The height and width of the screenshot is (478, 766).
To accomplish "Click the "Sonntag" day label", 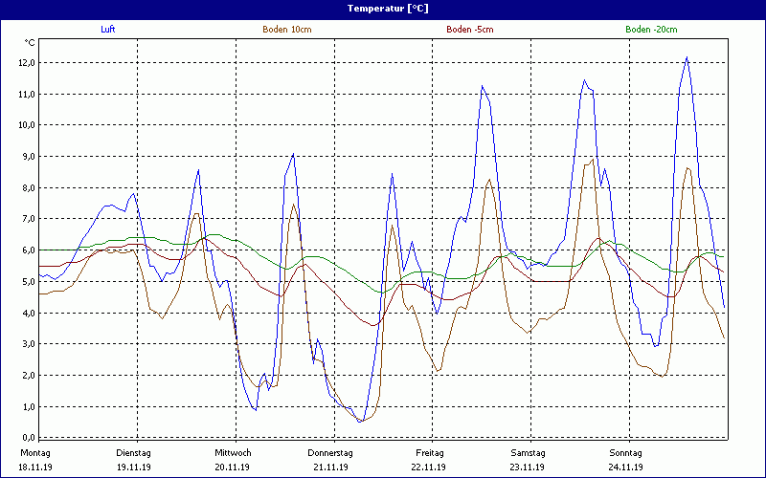I will coord(626,453).
